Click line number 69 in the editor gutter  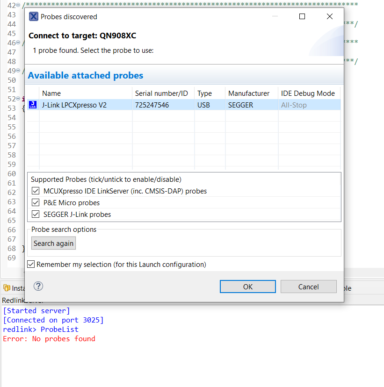click(12, 258)
